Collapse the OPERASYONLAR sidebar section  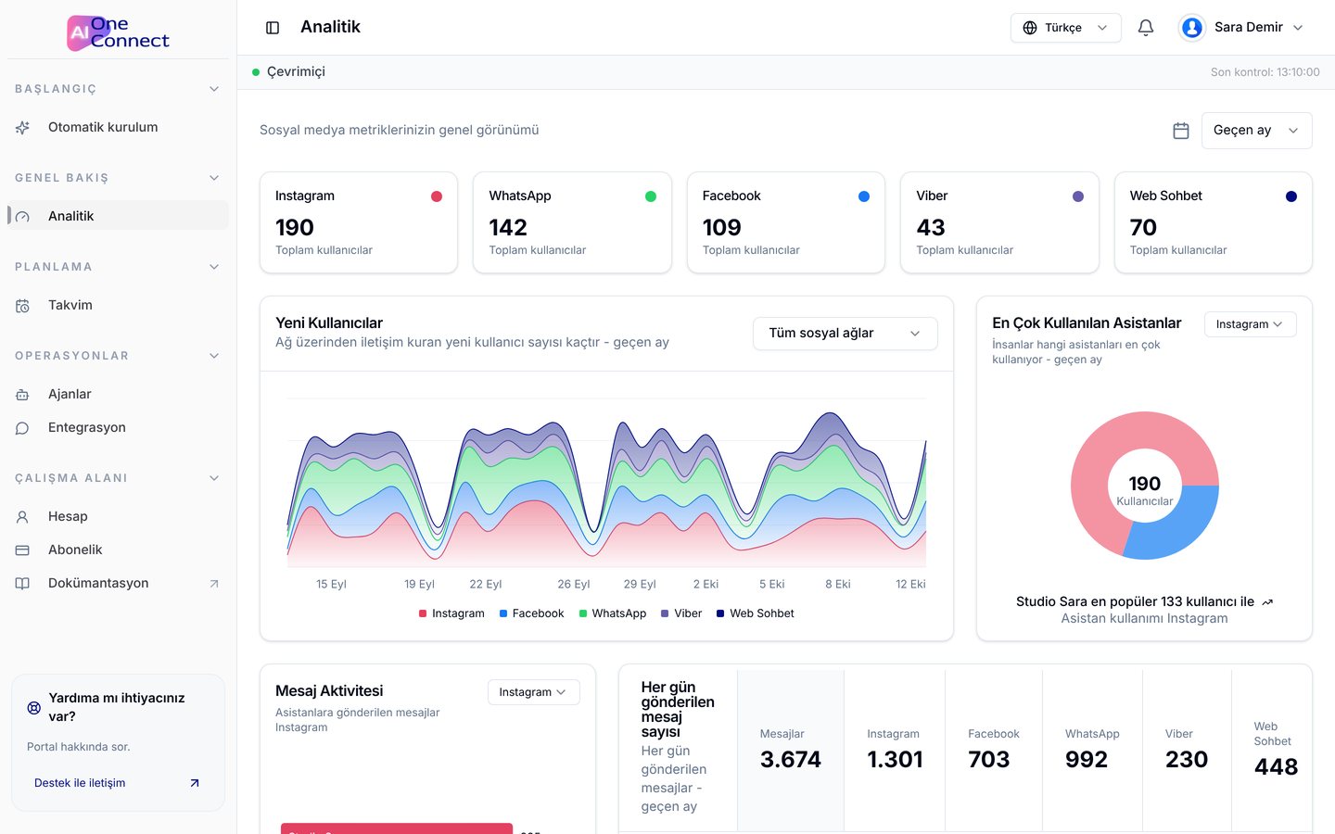214,356
